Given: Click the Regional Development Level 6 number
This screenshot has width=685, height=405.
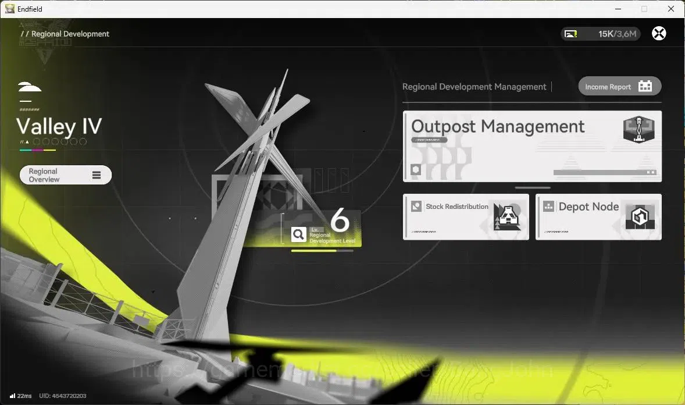Looking at the screenshot, I should (x=340, y=220).
